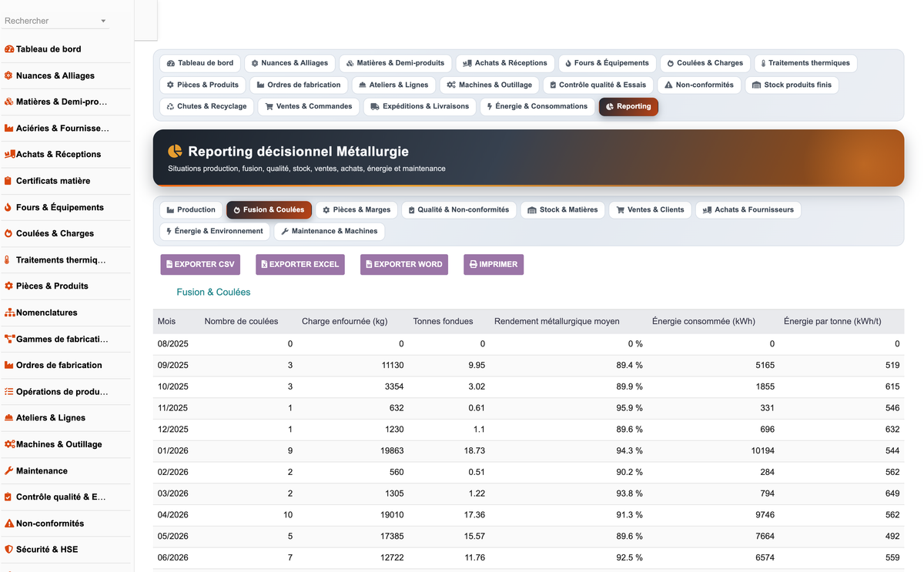Click the Opérations de production list icon
The height and width of the screenshot is (572, 924).
(x=9, y=391)
